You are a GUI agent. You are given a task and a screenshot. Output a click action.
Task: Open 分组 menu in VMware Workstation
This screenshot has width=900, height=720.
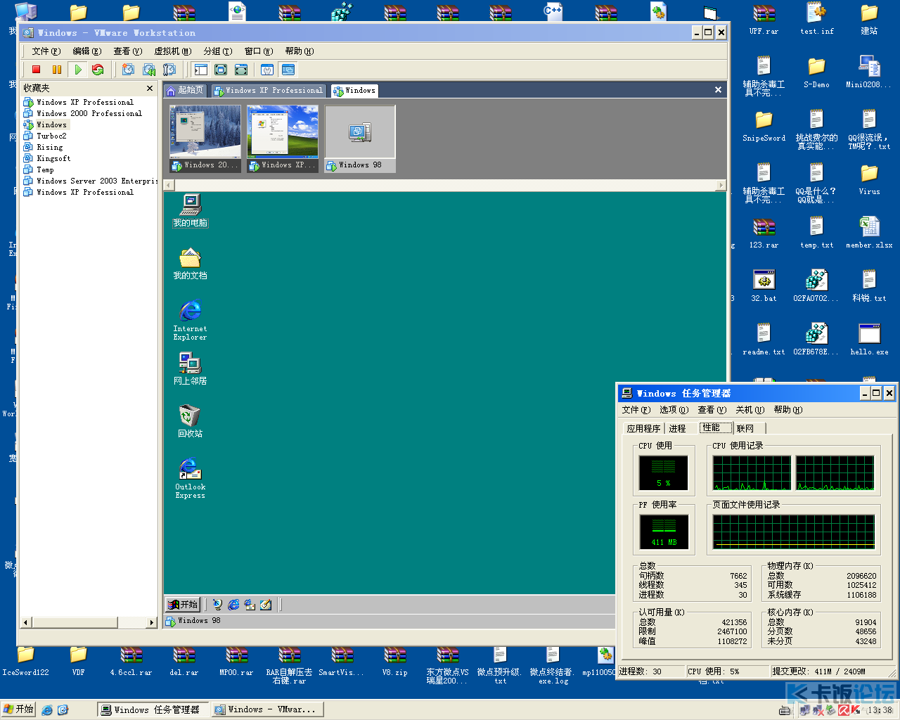tap(218, 51)
